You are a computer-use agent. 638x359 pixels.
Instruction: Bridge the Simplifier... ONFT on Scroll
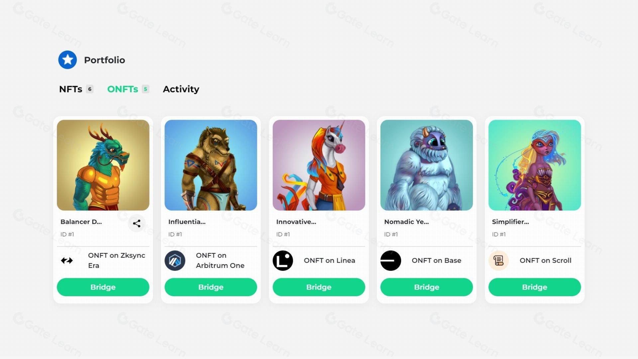(535, 287)
